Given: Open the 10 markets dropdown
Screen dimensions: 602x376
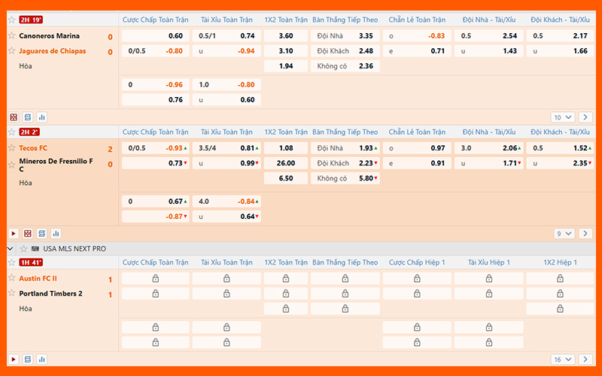Looking at the screenshot, I should [x=563, y=117].
